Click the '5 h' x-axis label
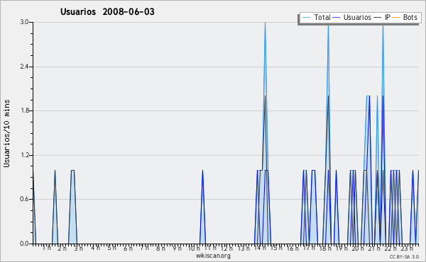The image size is (426, 262). pos(111,248)
